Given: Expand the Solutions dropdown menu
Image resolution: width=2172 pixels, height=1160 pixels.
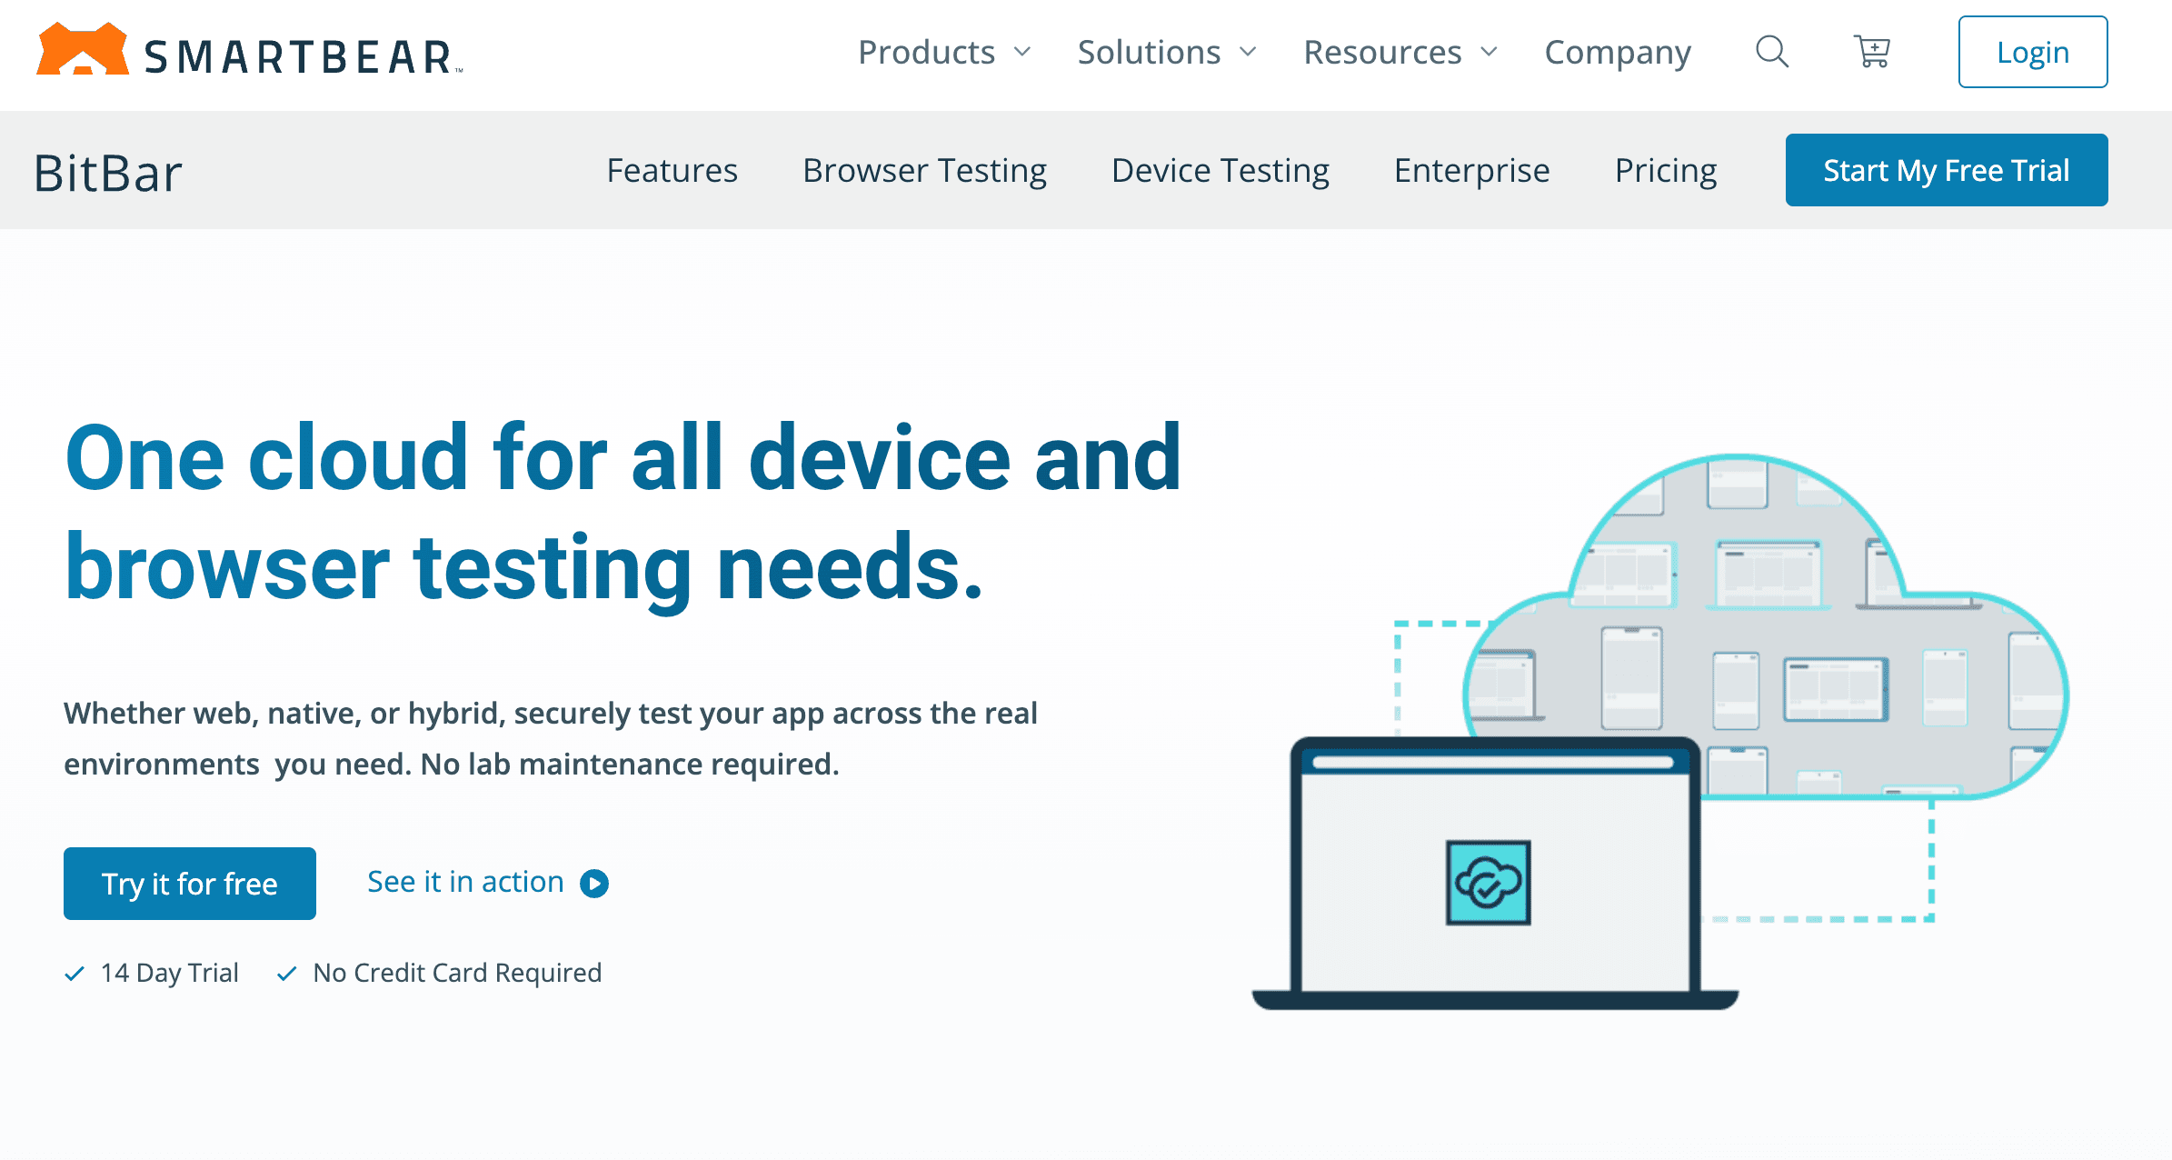Looking at the screenshot, I should pyautogui.click(x=1166, y=53).
